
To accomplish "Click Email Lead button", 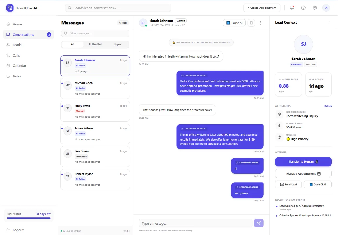I will (288, 184).
